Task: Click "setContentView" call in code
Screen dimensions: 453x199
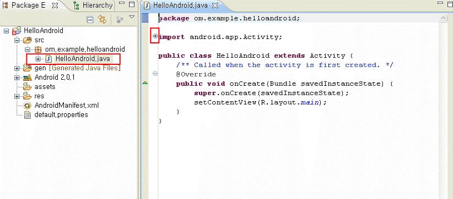Action: (225, 103)
